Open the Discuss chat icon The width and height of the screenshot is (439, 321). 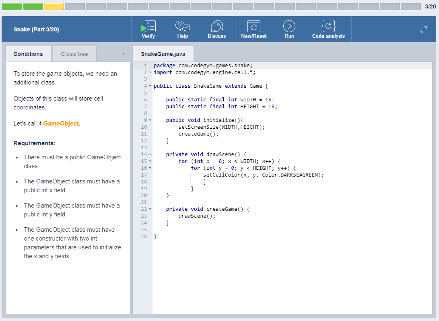point(217,26)
